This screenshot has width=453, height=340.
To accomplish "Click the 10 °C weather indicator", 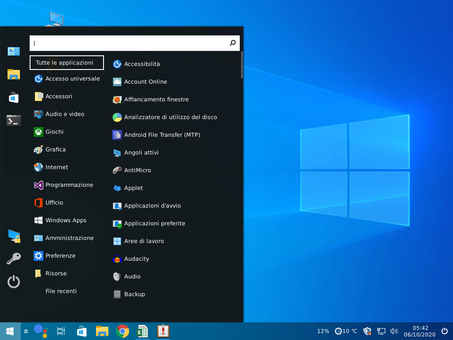I will pos(346,331).
